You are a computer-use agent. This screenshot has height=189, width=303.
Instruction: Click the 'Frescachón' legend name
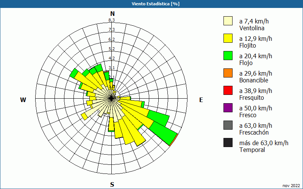point(254,133)
